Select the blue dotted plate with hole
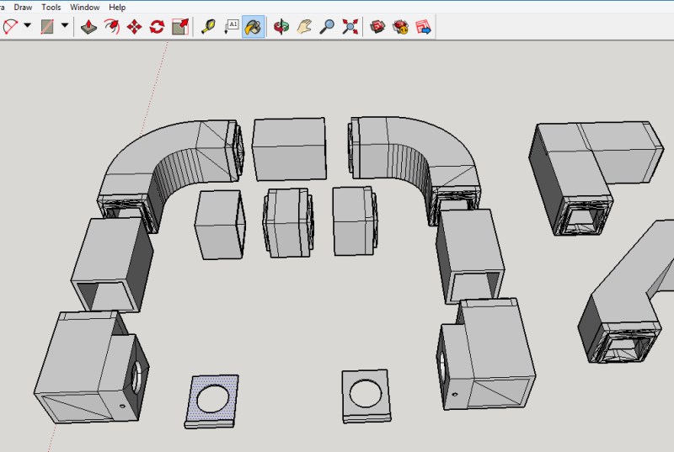Viewport: 674px width, 452px height. 211,401
